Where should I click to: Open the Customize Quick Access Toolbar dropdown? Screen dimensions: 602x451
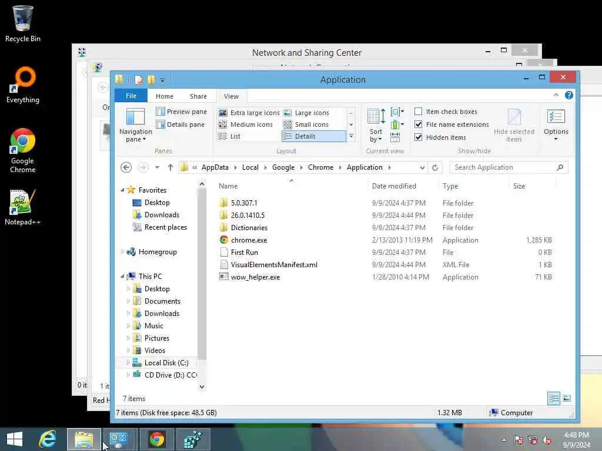162,80
